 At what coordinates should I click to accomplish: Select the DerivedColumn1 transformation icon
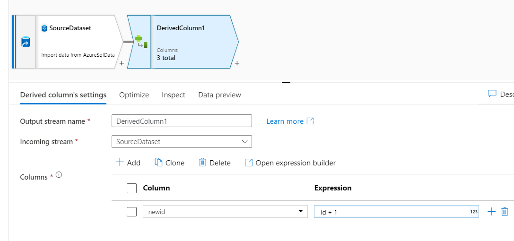(x=140, y=42)
